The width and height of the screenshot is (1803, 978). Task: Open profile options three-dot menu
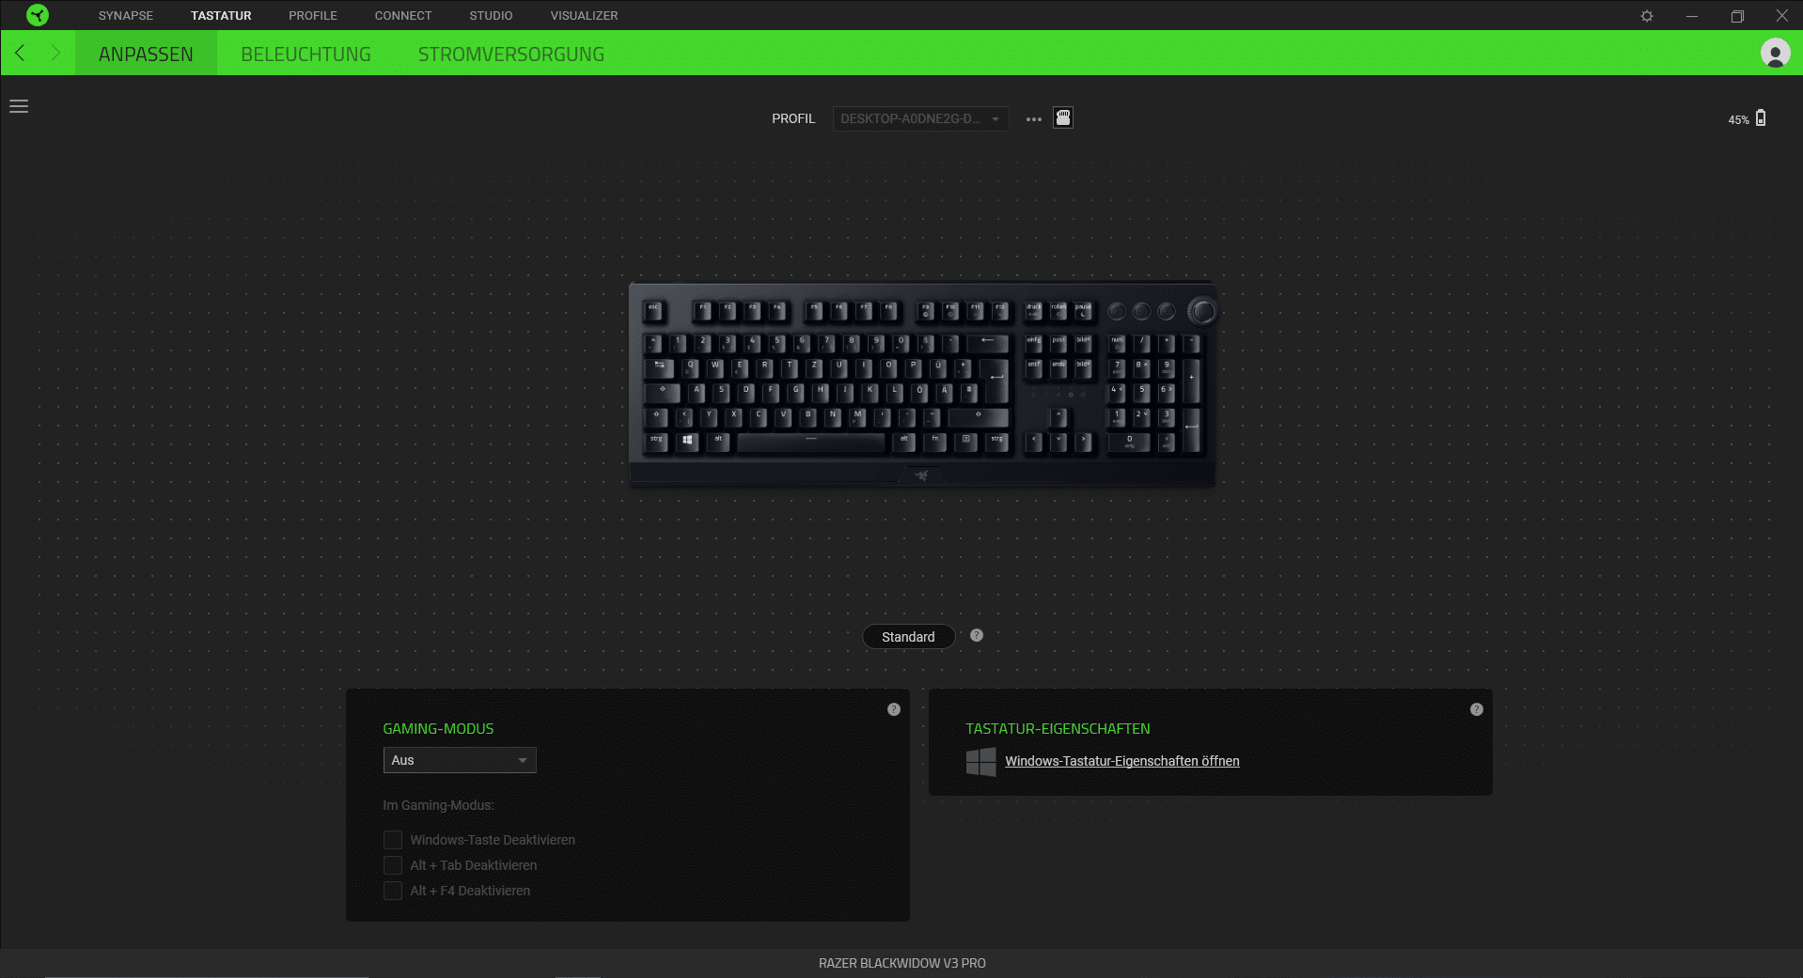click(1034, 119)
